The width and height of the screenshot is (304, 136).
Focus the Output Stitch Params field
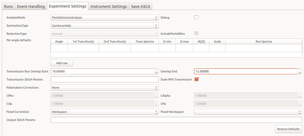176,120
